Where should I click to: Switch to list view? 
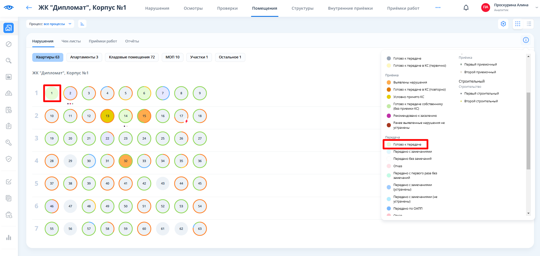pos(529,24)
